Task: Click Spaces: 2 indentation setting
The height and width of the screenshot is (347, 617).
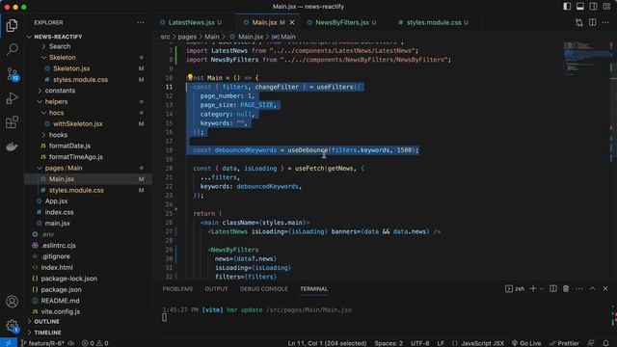Action: tap(389, 343)
